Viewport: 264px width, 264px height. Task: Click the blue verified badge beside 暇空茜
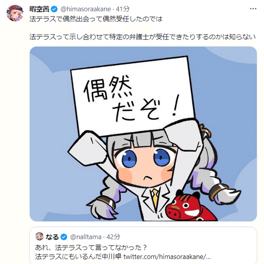pos(54,9)
